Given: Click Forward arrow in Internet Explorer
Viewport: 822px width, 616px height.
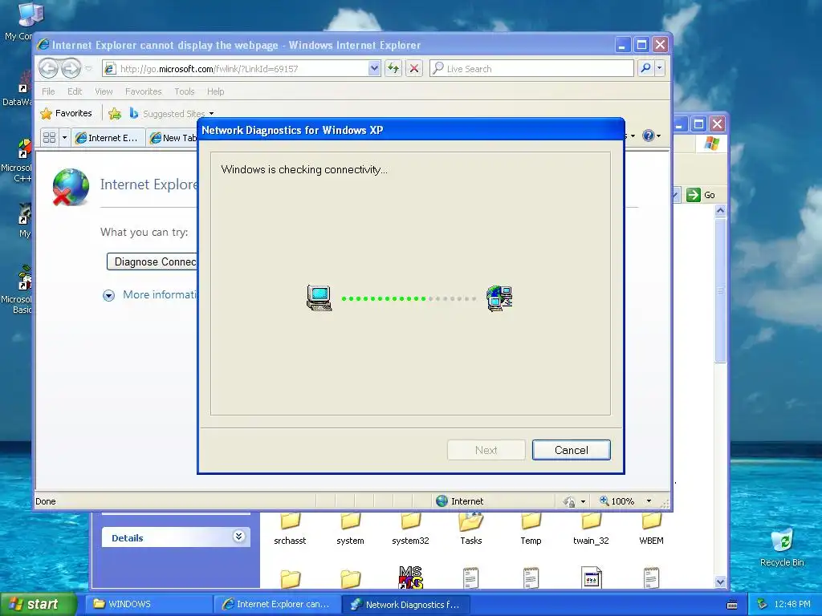Looking at the screenshot, I should (x=71, y=68).
